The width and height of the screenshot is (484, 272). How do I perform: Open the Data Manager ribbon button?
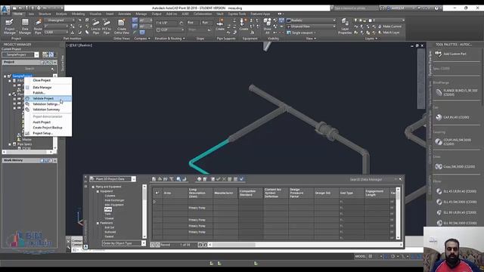[25, 26]
